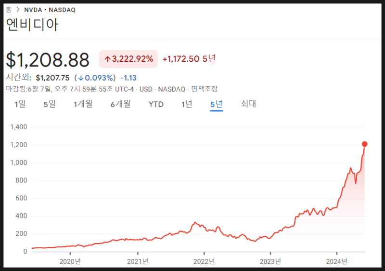Open the 면책조항 disclaimer link
Viewport: 385px width, 271px height.
tap(204, 89)
